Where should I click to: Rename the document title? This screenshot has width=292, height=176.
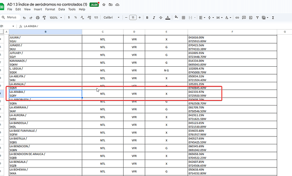[x=47, y=4]
